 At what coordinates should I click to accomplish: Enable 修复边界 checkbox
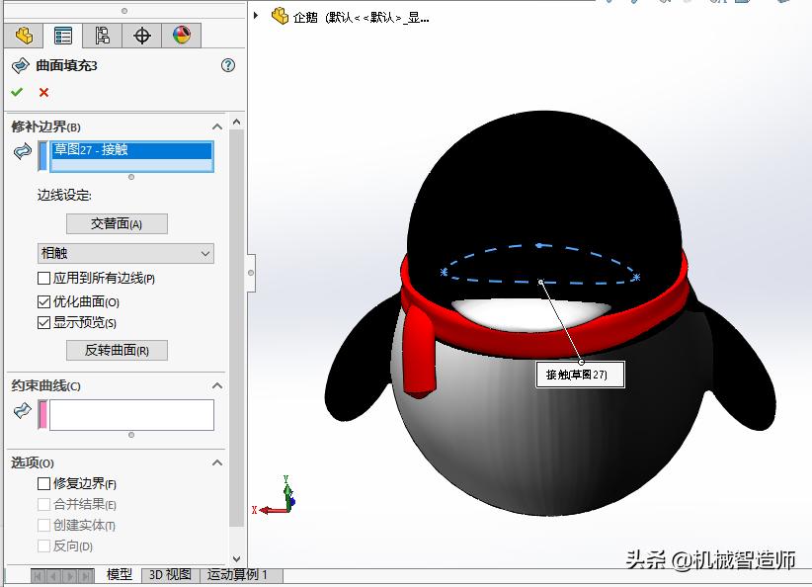[x=44, y=483]
